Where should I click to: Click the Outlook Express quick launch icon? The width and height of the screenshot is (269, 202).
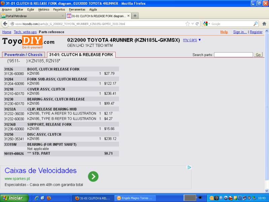point(43,198)
